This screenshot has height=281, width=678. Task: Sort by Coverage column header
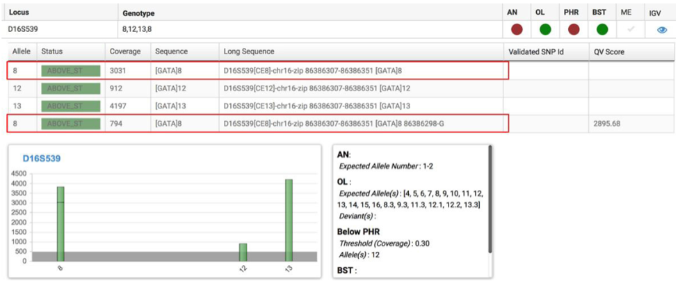(125, 51)
